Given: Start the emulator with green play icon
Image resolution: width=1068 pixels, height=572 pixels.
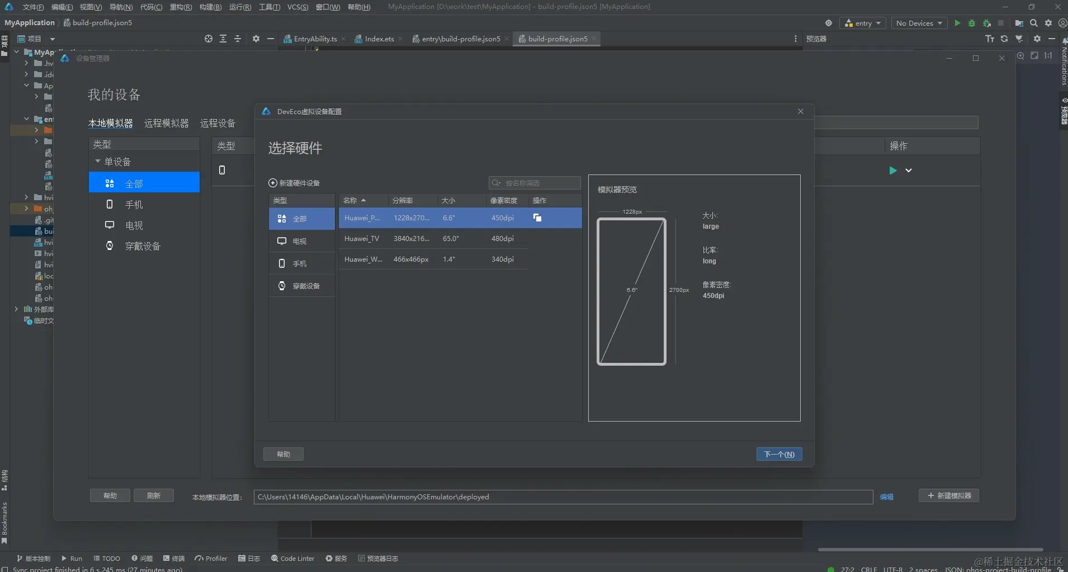Looking at the screenshot, I should click(x=893, y=171).
